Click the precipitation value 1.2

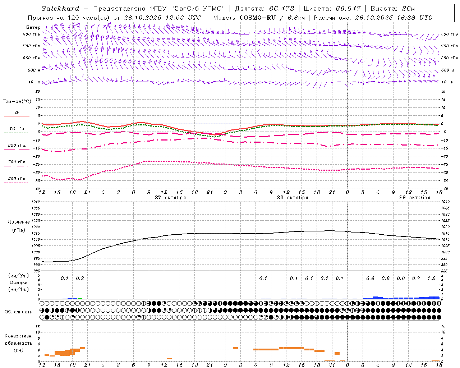[x=432, y=278]
